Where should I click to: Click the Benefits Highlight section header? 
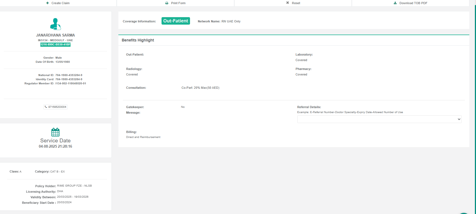[x=138, y=40]
